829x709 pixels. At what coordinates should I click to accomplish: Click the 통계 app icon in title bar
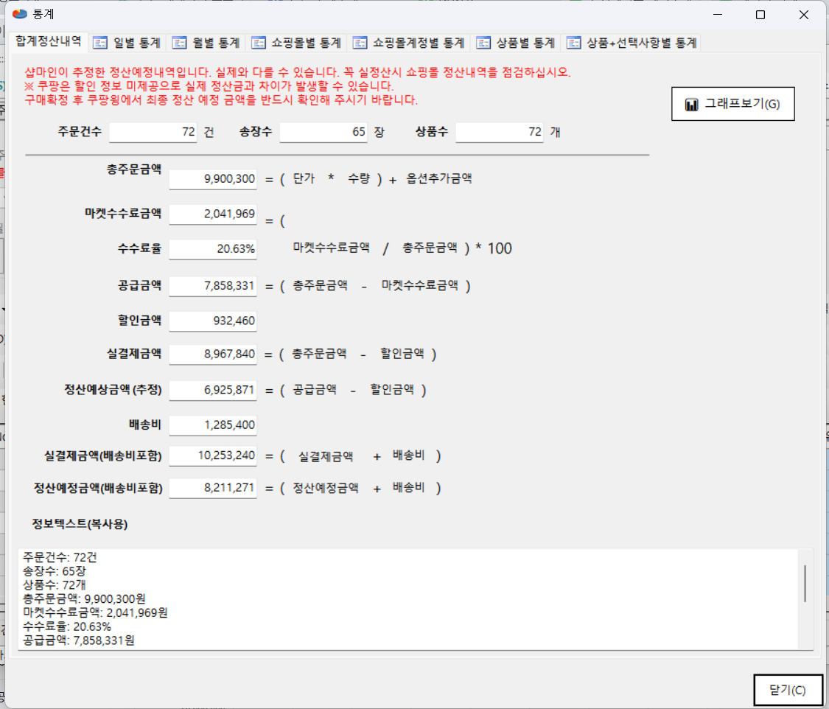[x=20, y=14]
